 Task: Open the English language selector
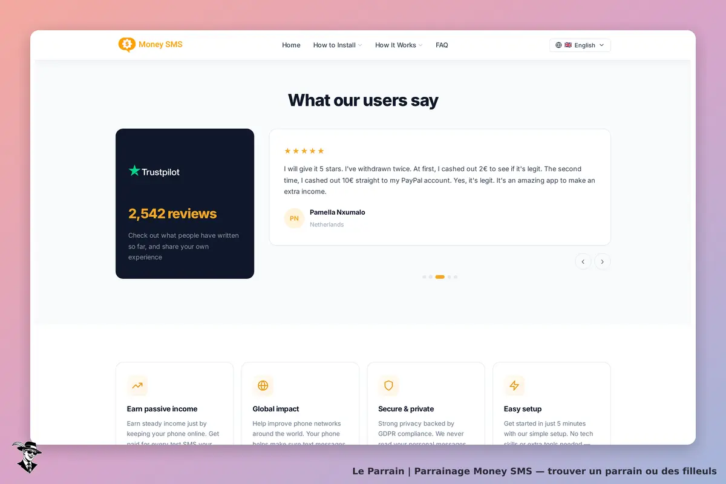(580, 45)
